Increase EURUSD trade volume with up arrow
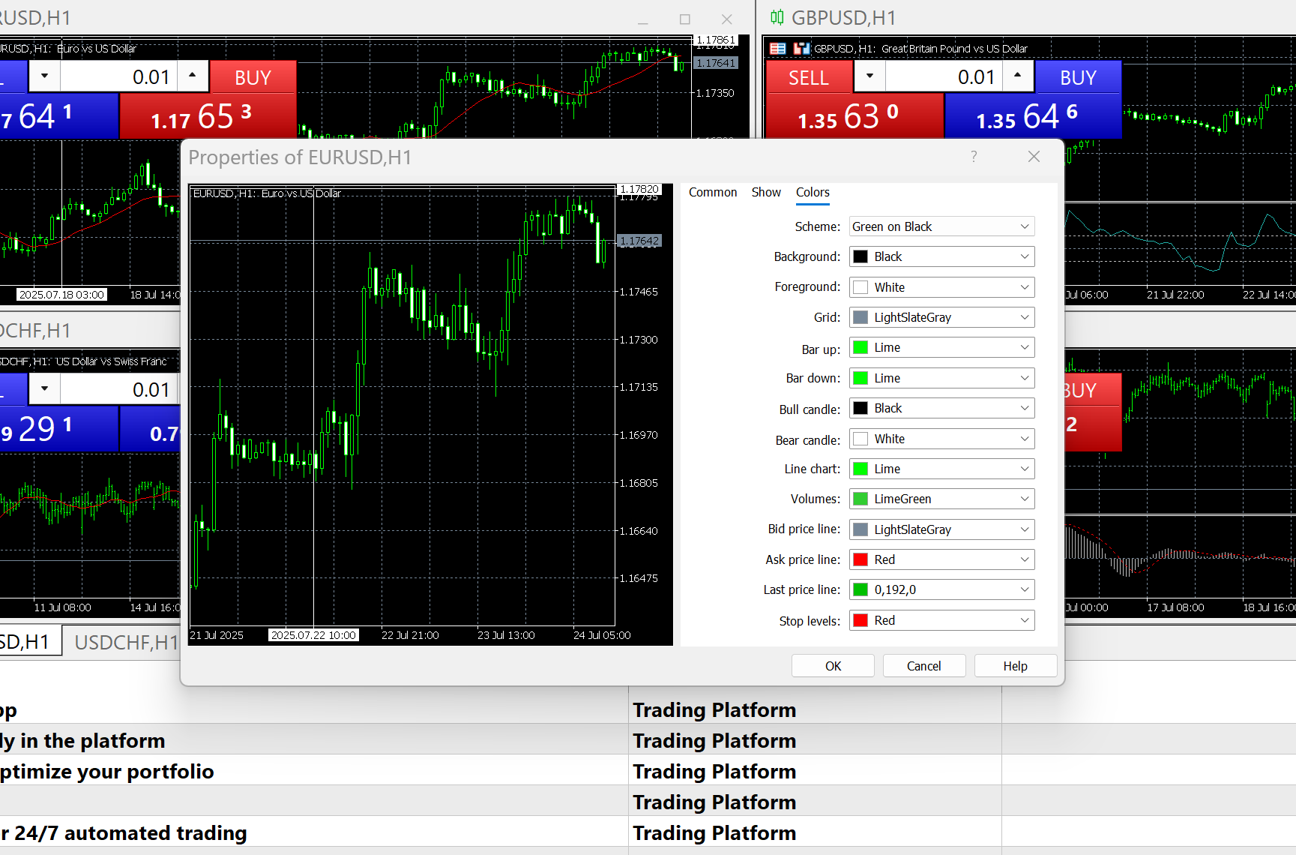Viewport: 1296px width, 855px height. (x=193, y=76)
